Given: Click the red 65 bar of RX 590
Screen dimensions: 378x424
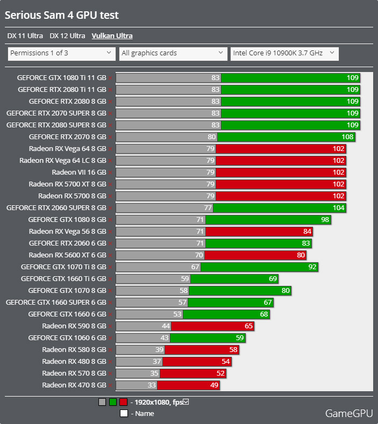Looking at the screenshot, I should point(213,326).
